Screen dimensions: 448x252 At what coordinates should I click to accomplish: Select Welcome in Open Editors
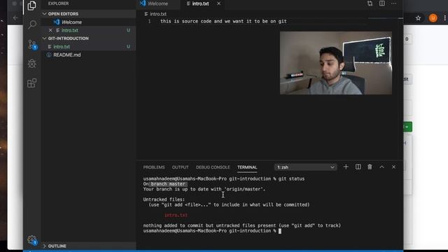[x=89, y=22]
